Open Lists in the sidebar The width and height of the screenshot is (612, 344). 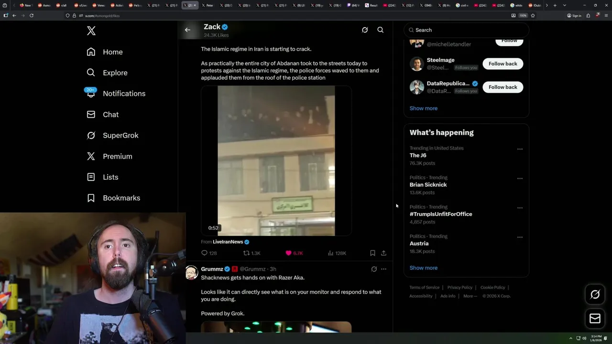point(102,177)
